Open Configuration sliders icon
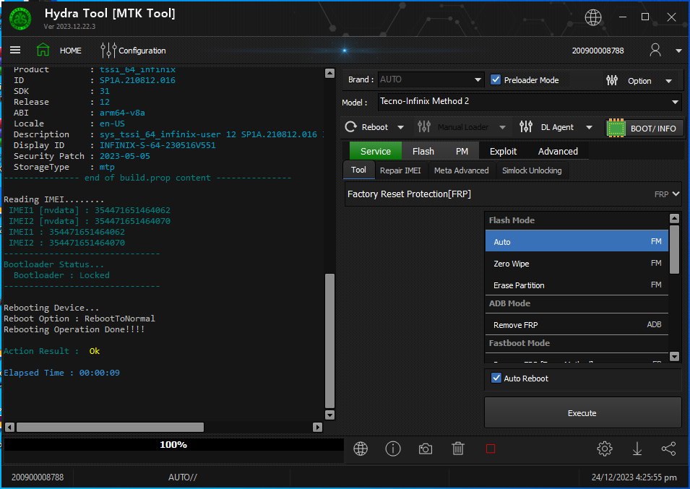 click(x=108, y=50)
